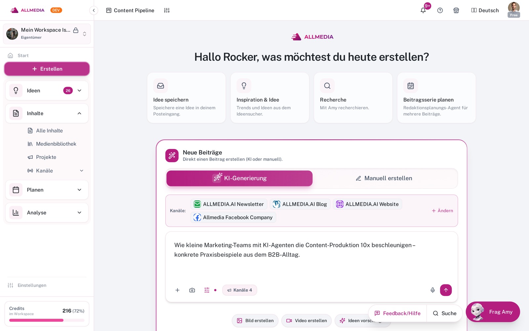Click the Analyse bar chart icon

16,213
